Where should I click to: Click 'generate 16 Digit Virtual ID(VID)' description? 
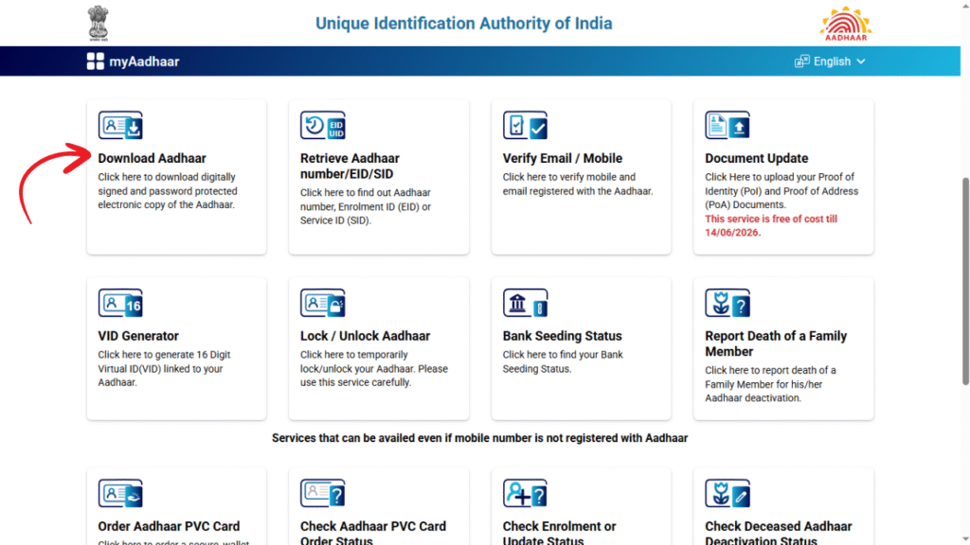pos(164,368)
